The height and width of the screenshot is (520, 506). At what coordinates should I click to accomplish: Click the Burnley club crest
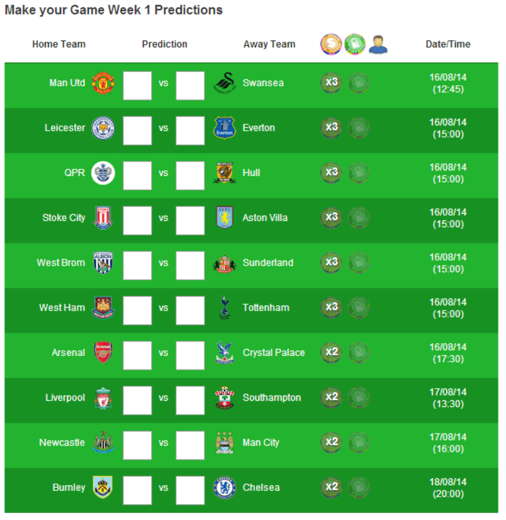(103, 488)
